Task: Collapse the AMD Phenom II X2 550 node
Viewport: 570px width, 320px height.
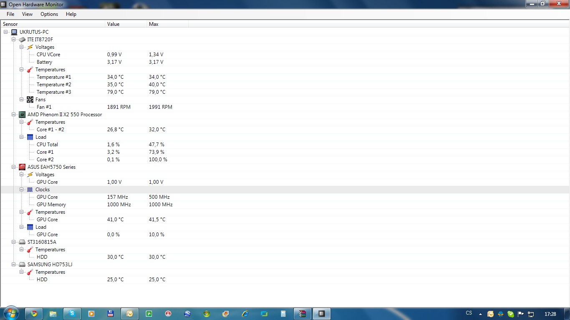Action: coord(14,115)
